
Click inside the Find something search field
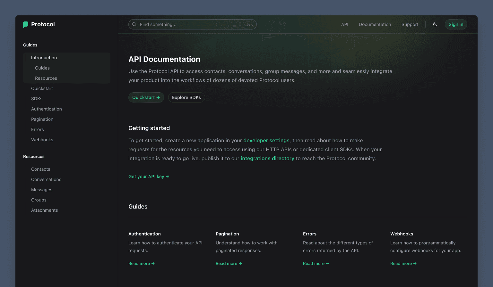[193, 24]
